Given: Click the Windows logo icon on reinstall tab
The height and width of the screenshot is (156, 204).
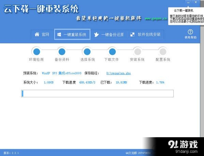Looking at the screenshot, I should pyautogui.click(x=59, y=34).
